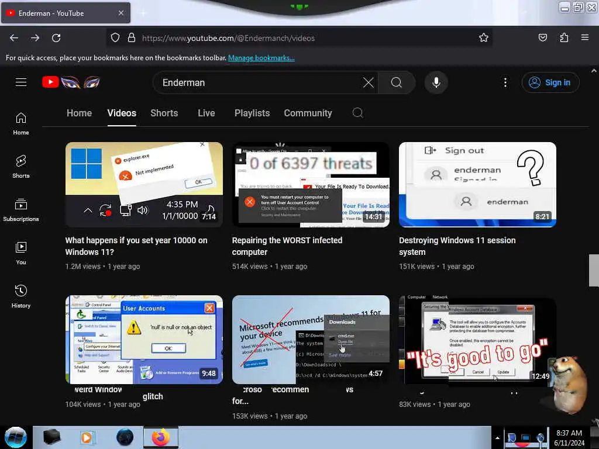The height and width of the screenshot is (449, 599).
Task: Click '514K views' text
Action: click(x=250, y=267)
